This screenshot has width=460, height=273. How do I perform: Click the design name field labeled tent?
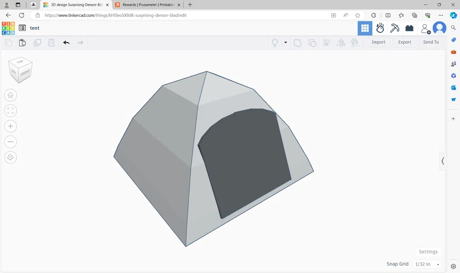pos(35,28)
